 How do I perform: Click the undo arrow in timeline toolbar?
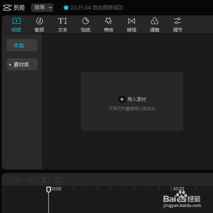tap(17, 180)
